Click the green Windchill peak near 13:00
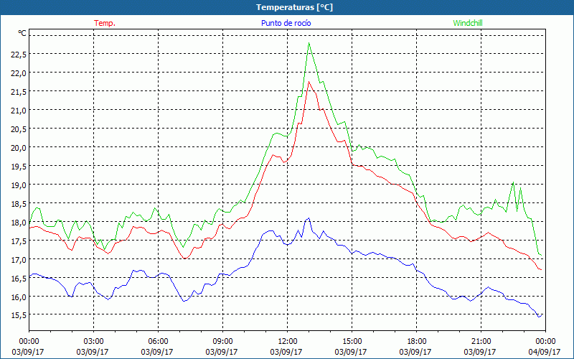Screen dimensions: 574x359 click(x=309, y=43)
